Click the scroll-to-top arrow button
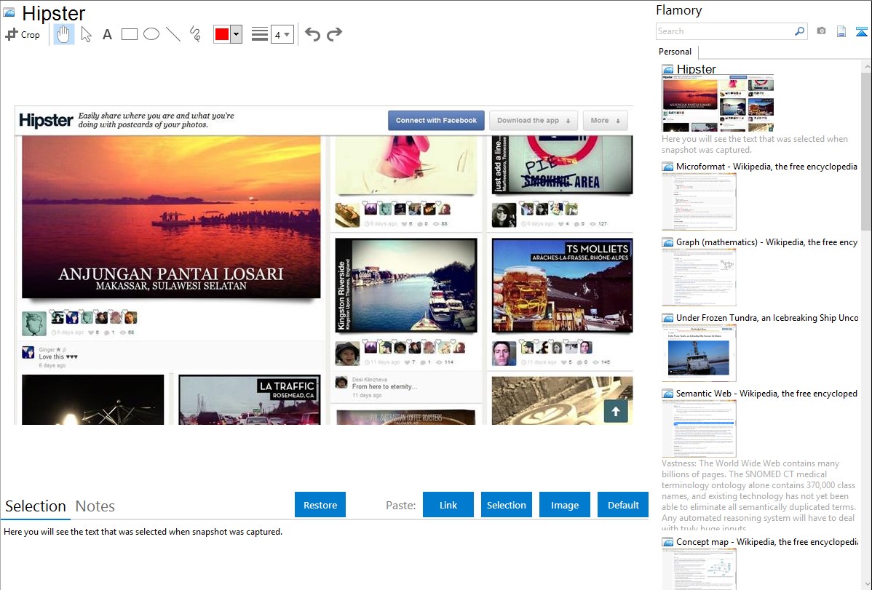 point(616,412)
